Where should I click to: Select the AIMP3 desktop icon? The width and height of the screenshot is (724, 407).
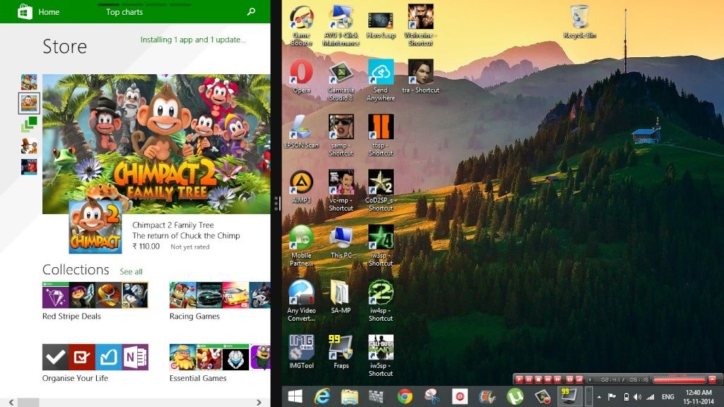[301, 187]
